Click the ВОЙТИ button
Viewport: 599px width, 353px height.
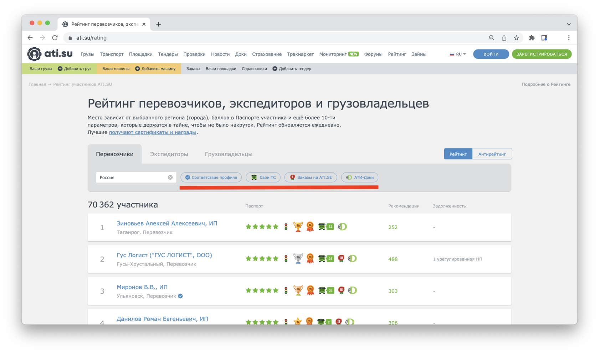click(491, 54)
